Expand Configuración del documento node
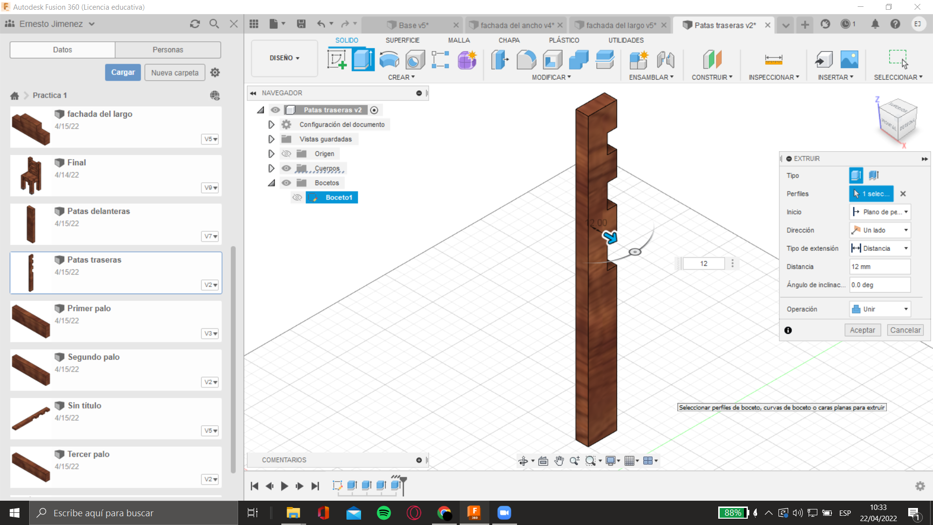Screen dimensions: 933x525 [x=271, y=124]
